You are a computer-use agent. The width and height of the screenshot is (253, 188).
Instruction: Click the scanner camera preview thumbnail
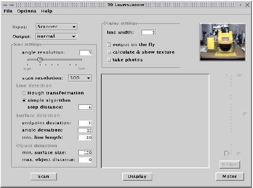point(222,42)
